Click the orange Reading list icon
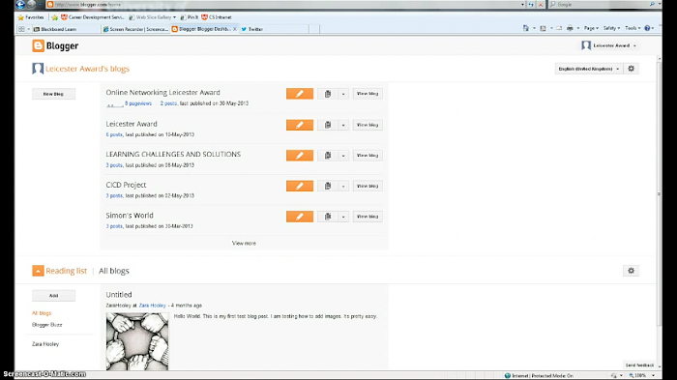The height and width of the screenshot is (380, 677). (x=38, y=271)
